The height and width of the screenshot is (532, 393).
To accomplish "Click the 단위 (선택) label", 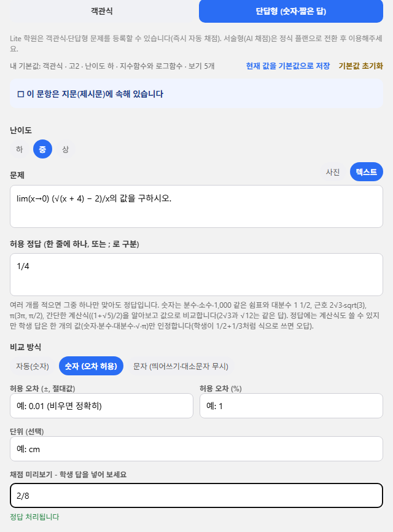I will click(x=27, y=431).
